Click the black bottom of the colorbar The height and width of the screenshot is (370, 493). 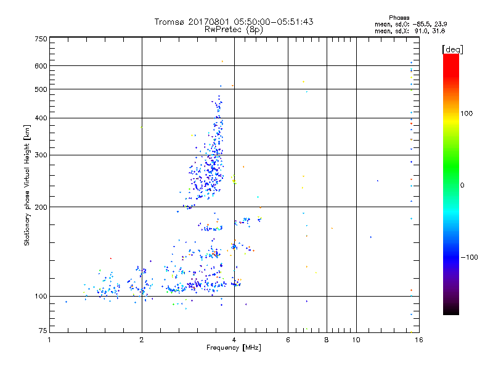[x=451, y=310]
